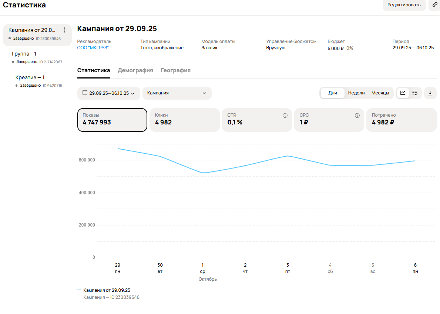The image size is (440, 314).
Task: Open the География tab
Action: click(176, 70)
